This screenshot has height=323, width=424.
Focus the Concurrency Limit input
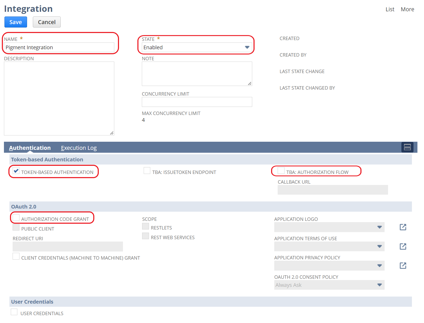click(x=197, y=102)
